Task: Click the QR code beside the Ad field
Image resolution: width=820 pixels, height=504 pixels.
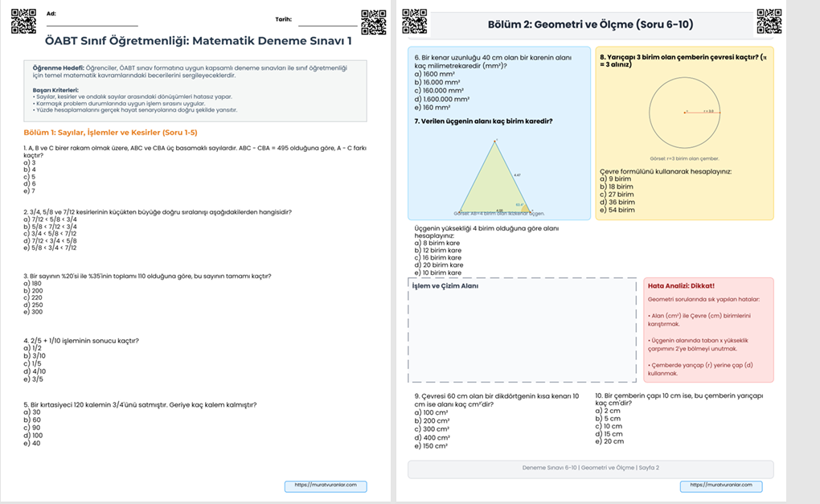Action: [24, 22]
